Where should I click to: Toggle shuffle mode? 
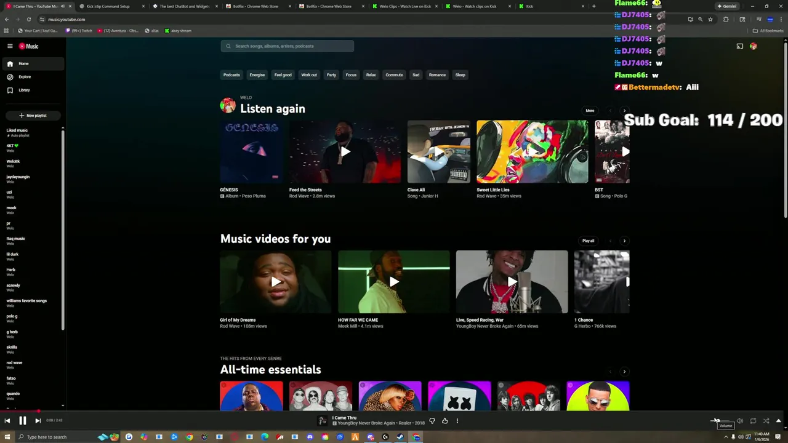tap(766, 421)
